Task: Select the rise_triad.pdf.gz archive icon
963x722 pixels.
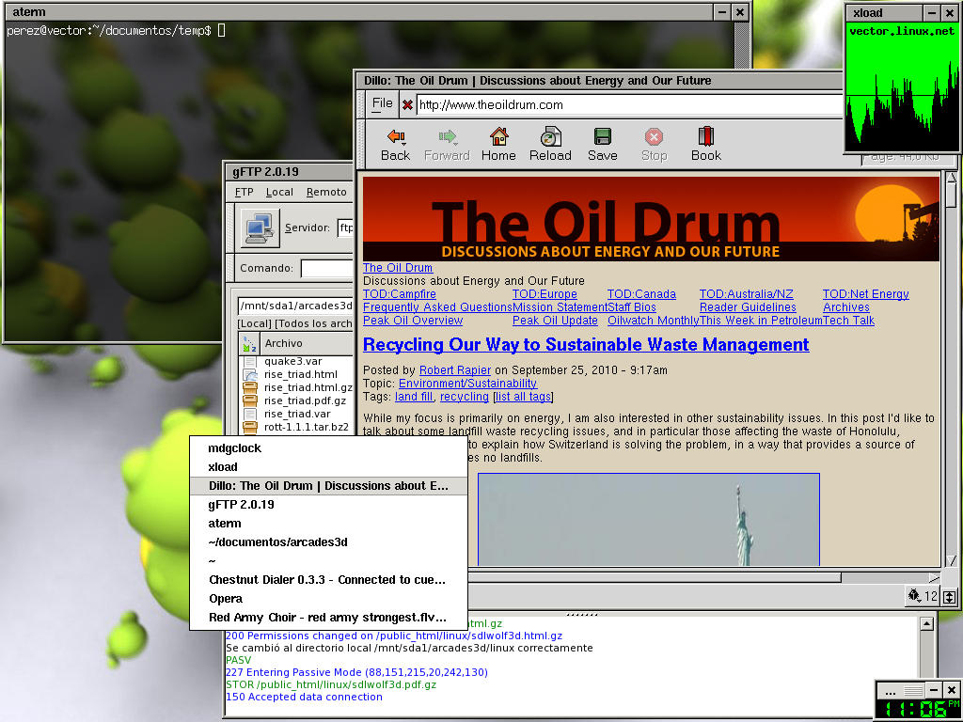Action: [x=250, y=400]
